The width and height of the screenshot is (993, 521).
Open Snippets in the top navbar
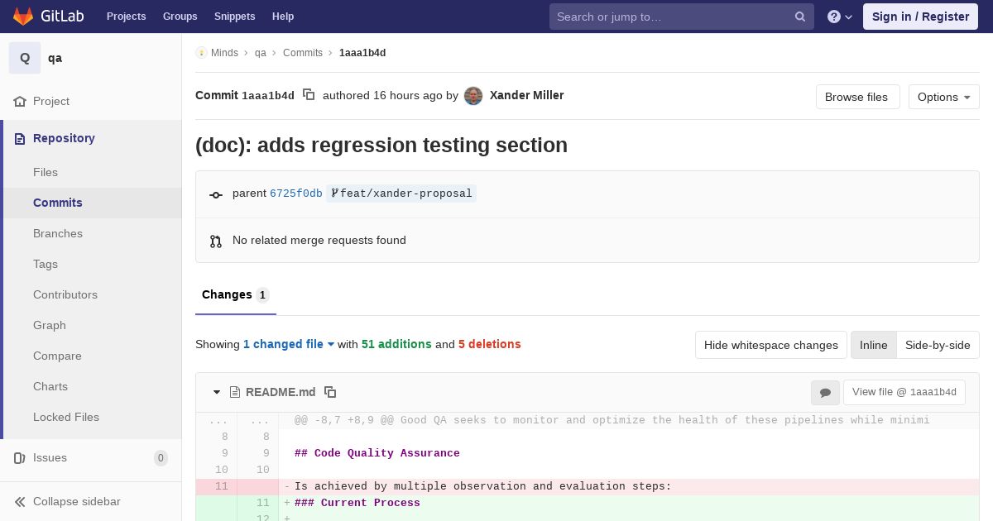(234, 17)
